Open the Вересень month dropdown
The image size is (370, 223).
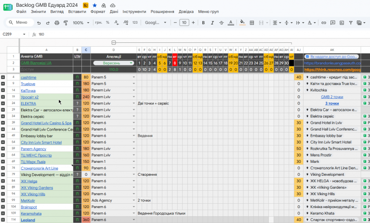tap(114, 63)
